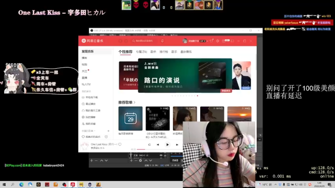
Task: Click the NetEase Cloud Music logo
Action: pos(92,41)
